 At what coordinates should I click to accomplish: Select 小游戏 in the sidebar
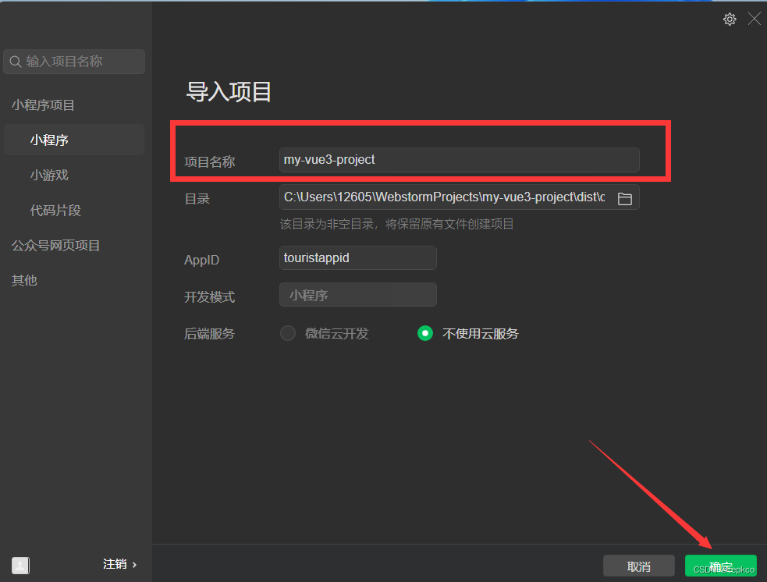pyautogui.click(x=49, y=175)
